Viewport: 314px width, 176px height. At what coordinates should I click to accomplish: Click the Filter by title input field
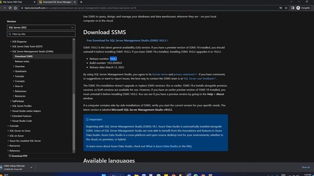[41, 34]
